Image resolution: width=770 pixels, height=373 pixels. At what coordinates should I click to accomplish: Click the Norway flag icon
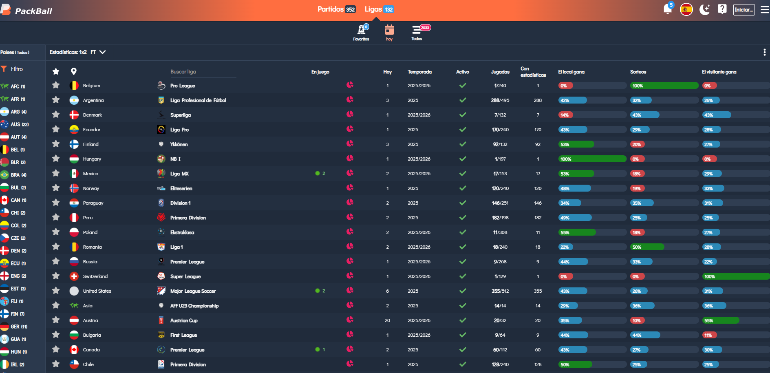(x=74, y=188)
